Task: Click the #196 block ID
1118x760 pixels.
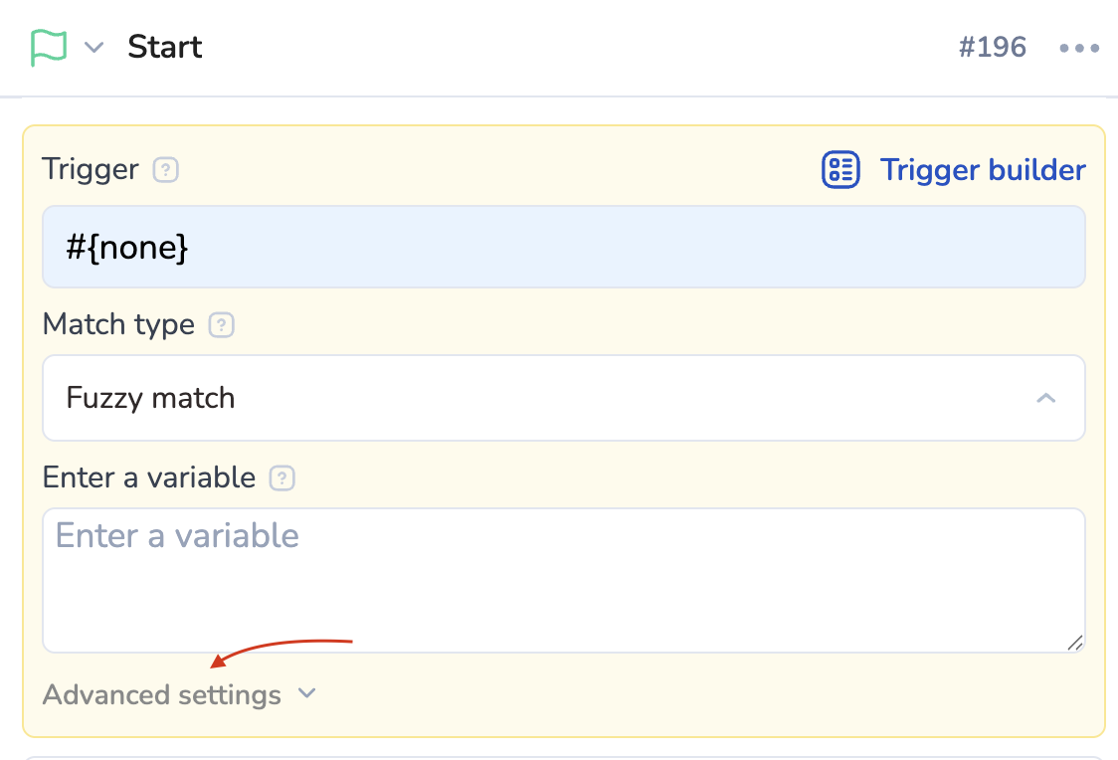Action: [992, 48]
